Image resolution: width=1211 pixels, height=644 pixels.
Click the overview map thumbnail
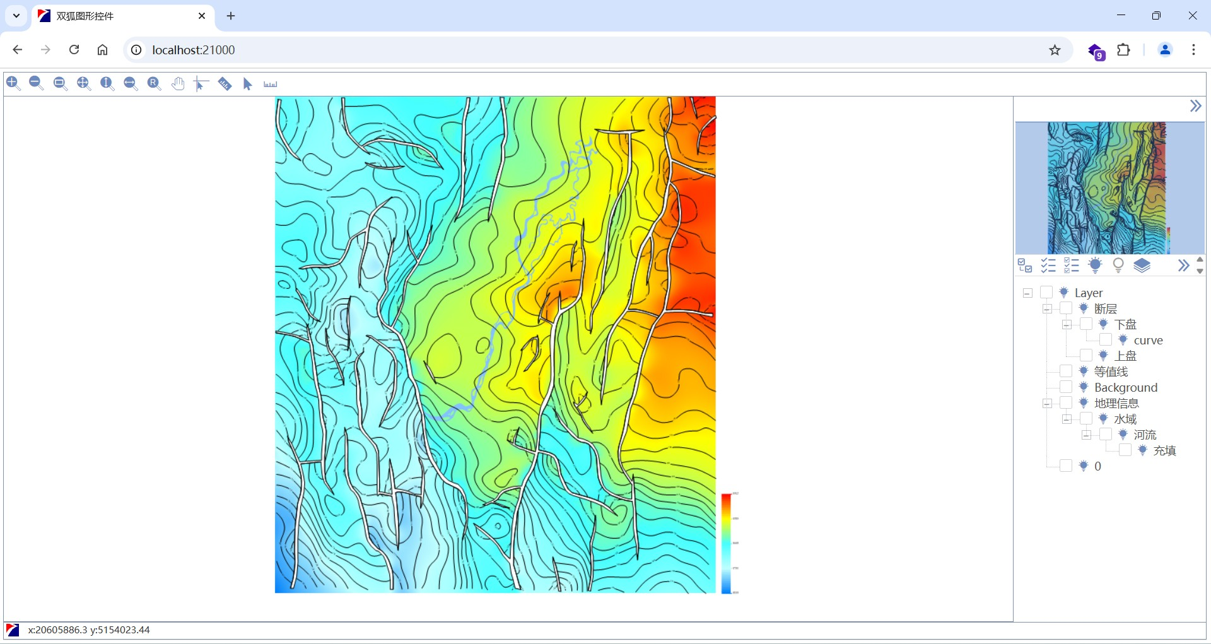(1109, 188)
